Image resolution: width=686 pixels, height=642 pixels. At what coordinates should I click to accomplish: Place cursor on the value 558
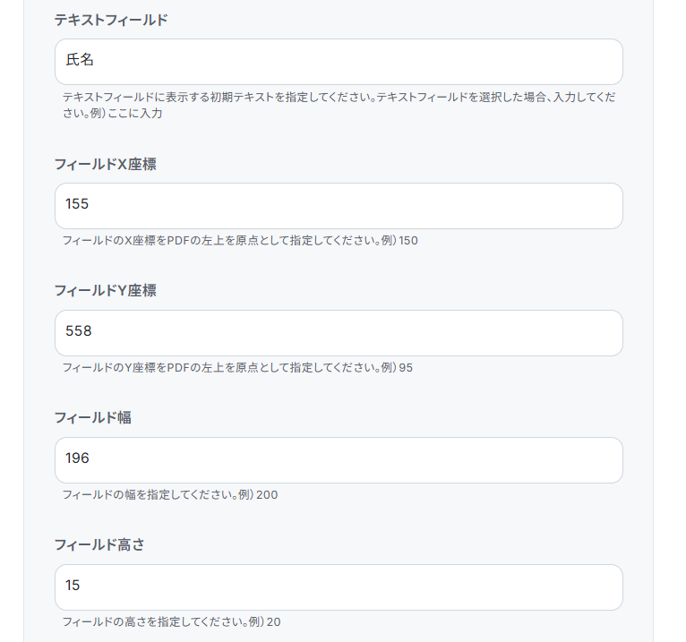point(78,332)
